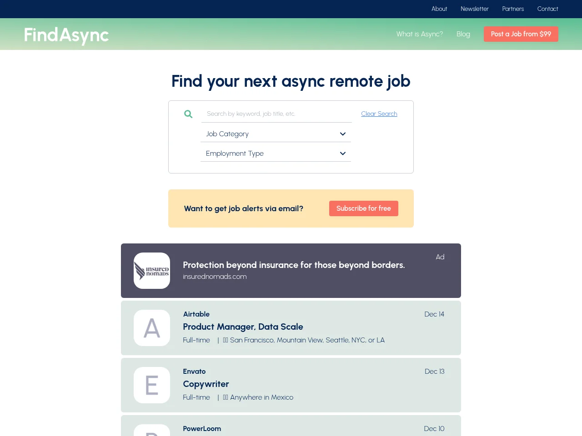Viewport: 582px width, 436px height.
Task: Click the search magnifier icon
Action: pyautogui.click(x=188, y=114)
